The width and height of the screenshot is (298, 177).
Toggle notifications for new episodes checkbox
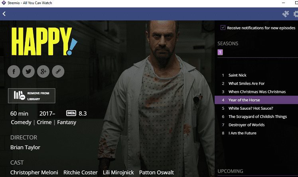click(223, 28)
